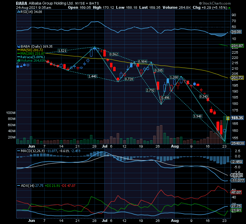Click the 0.984 retrace ratio label
This screenshot has width=246, height=224.
[142, 61]
